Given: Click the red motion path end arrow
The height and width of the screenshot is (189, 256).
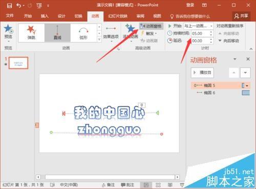Looking at the screenshot, I should tap(63, 113).
